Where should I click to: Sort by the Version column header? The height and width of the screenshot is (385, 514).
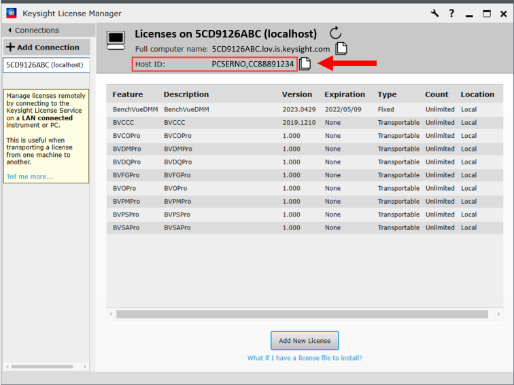(297, 94)
